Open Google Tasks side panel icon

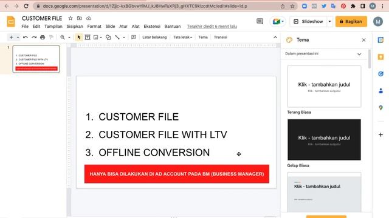pyautogui.click(x=380, y=74)
